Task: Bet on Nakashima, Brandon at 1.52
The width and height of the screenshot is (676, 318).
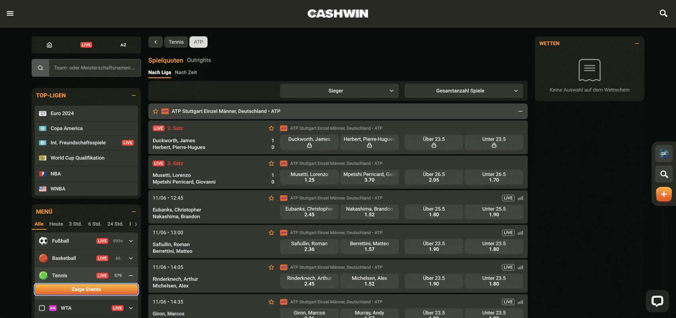Action: (369, 212)
